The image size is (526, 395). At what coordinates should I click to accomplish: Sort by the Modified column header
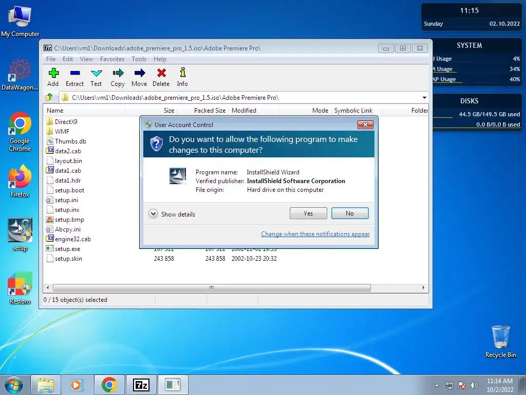click(x=254, y=111)
